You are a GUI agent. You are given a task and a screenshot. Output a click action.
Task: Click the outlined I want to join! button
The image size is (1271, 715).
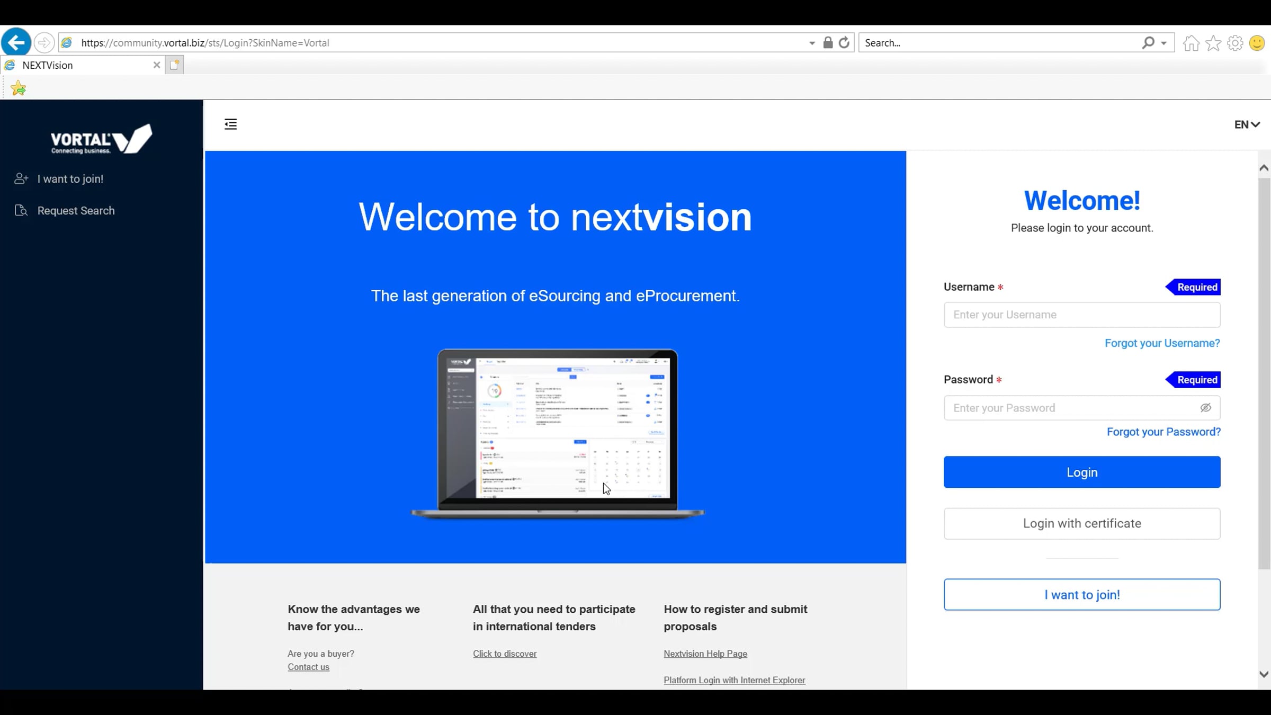point(1082,594)
